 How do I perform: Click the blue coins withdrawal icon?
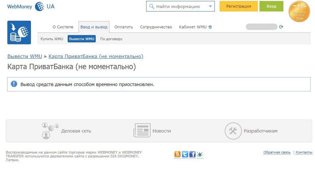[19, 32]
